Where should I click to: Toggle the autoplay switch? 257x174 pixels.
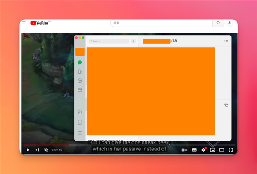click(x=184, y=150)
